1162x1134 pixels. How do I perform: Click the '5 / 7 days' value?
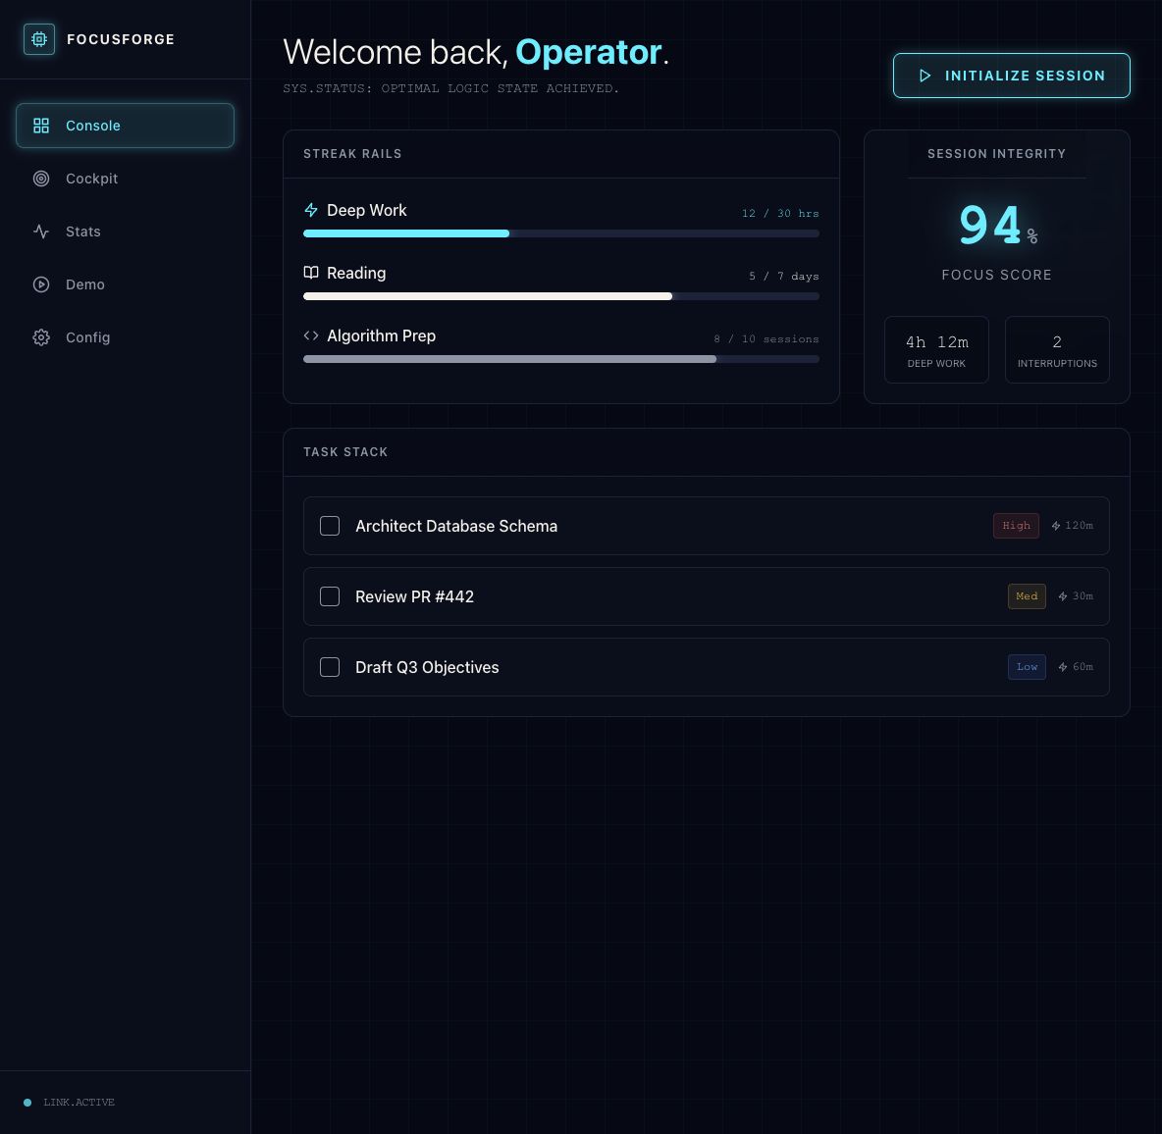click(x=783, y=277)
